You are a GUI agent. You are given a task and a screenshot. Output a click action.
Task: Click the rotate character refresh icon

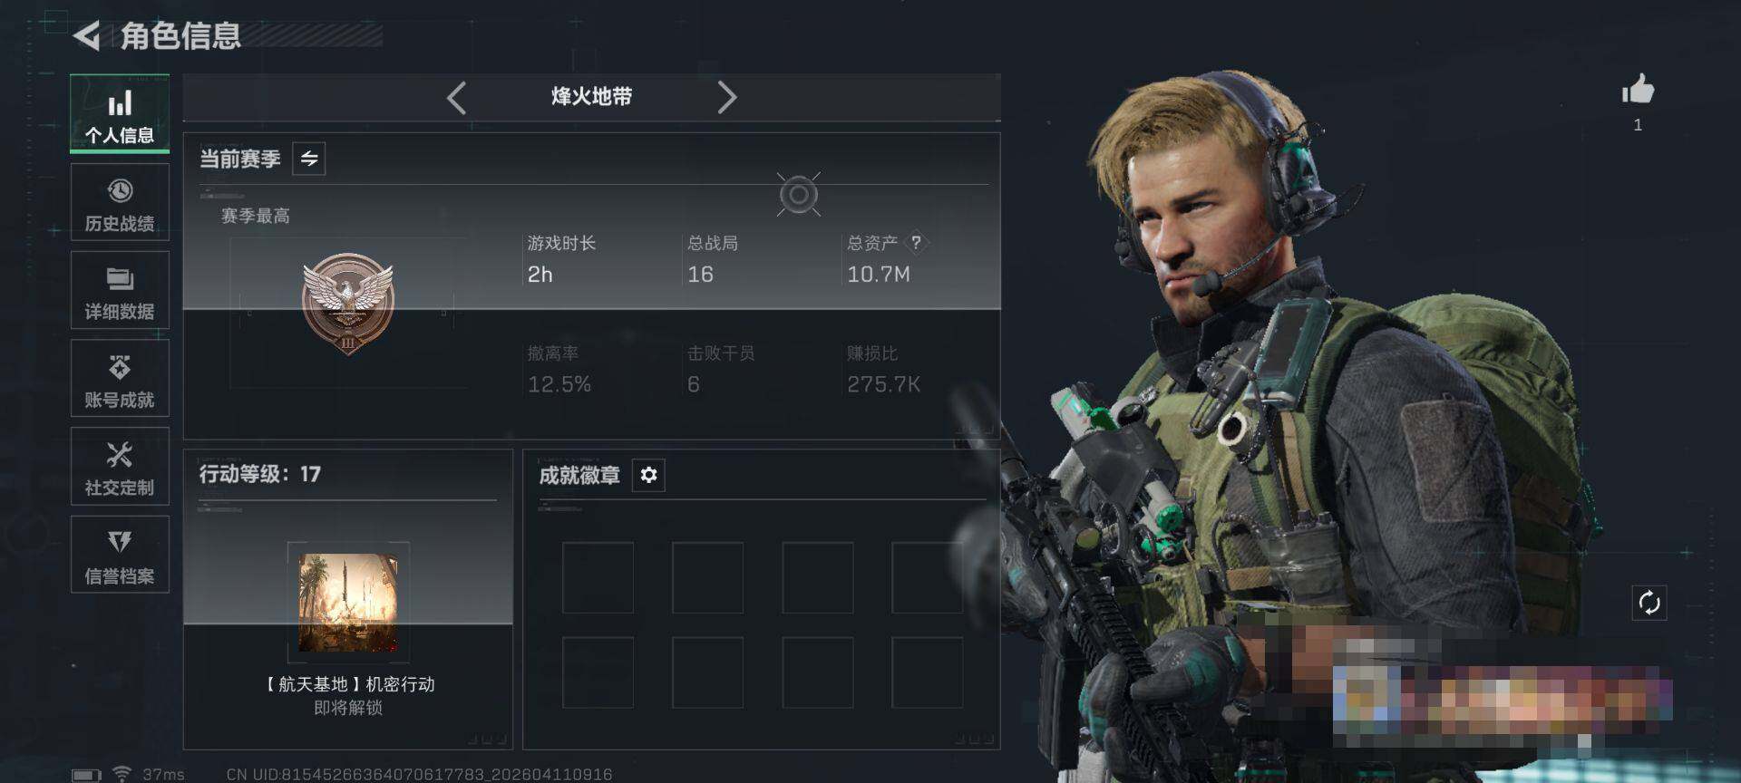click(1649, 603)
